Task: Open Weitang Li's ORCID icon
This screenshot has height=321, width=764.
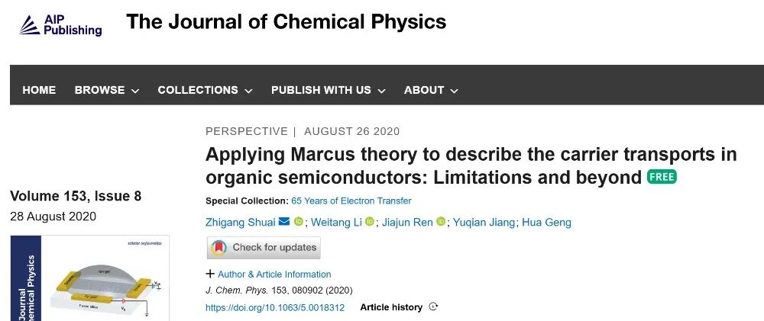Action: tap(369, 222)
